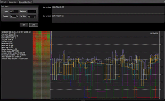This screenshot has height=101, width=165.
Task: Decrease Bar History with down arrow
Action: [x=35, y=18]
